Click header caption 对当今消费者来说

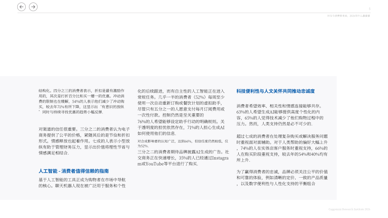tap(349, 16)
